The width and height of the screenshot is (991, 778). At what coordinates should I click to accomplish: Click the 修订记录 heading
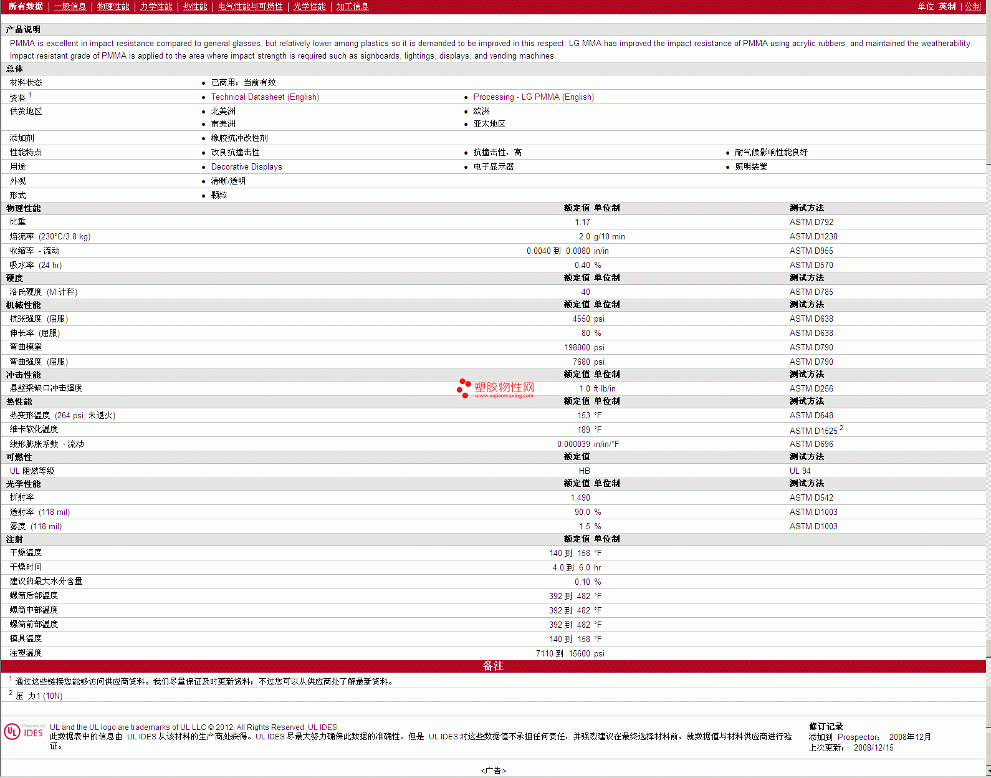(x=826, y=726)
